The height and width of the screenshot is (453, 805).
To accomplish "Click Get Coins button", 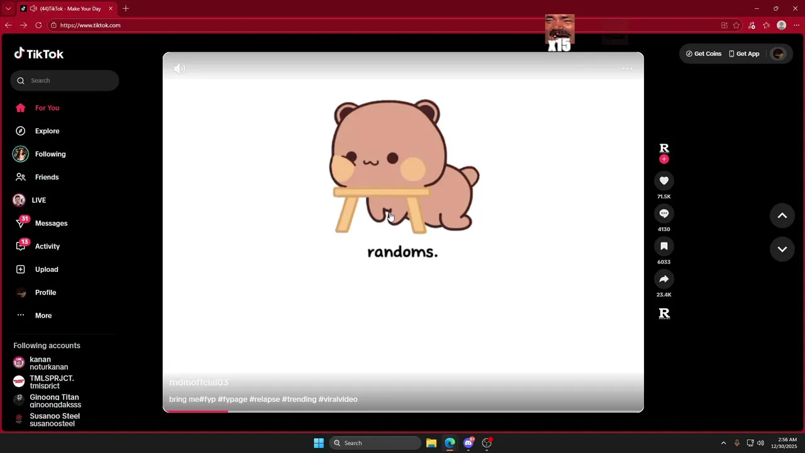I will click(x=704, y=53).
